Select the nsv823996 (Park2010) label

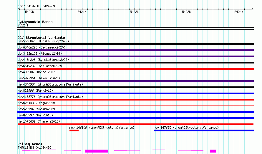35,91
